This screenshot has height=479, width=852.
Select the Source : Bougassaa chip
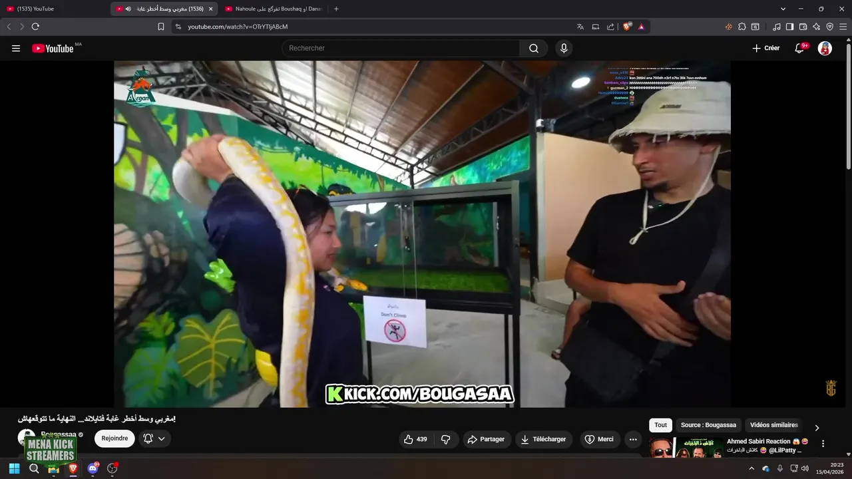pyautogui.click(x=708, y=425)
